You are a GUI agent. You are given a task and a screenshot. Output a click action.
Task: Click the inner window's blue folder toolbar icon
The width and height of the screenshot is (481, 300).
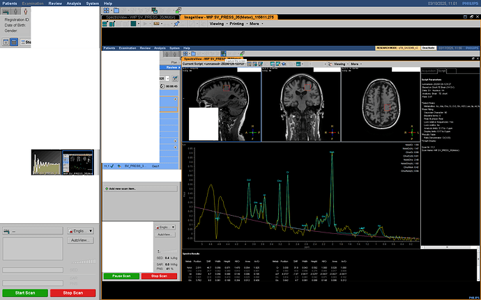point(193,54)
